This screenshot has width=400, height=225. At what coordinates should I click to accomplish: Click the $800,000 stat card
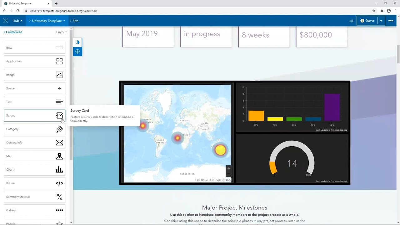point(322,37)
